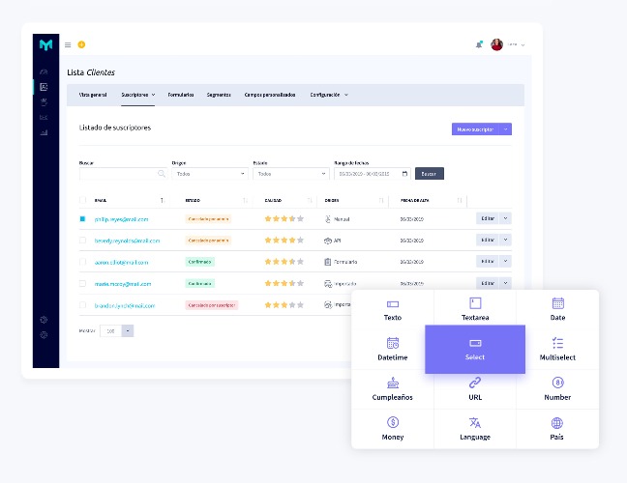The image size is (627, 483).
Task: Toggle the hamburger menu icon
Action: [68, 44]
